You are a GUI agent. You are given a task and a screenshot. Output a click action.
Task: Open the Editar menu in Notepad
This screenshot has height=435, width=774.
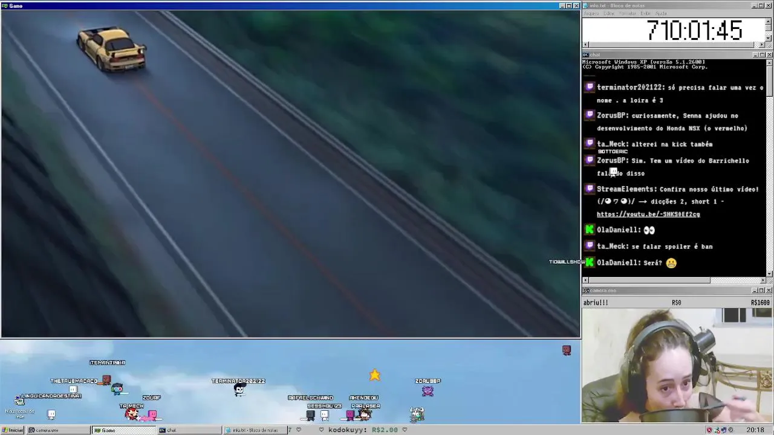point(608,13)
